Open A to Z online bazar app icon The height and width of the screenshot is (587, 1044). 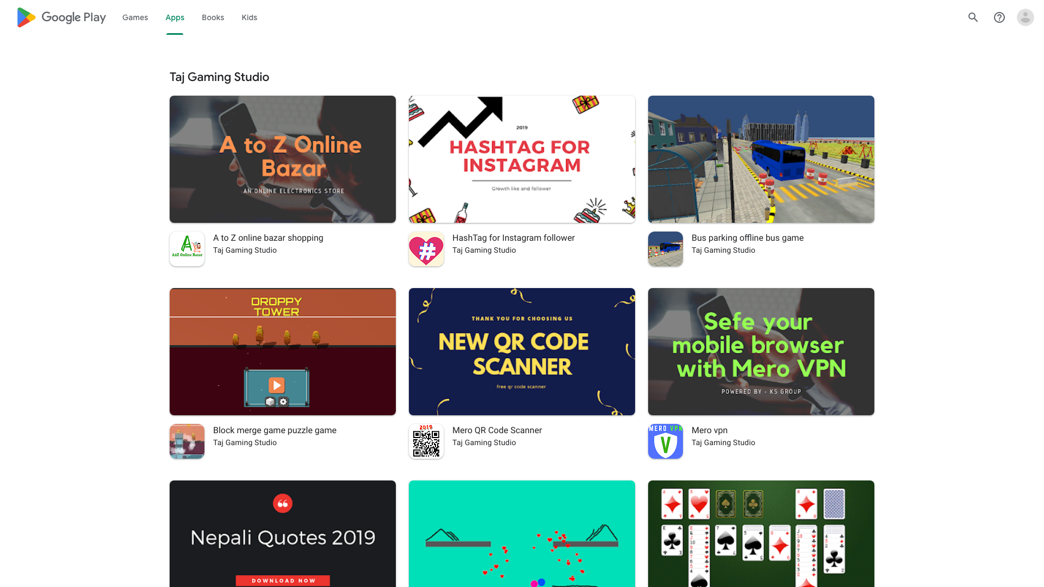pos(187,249)
